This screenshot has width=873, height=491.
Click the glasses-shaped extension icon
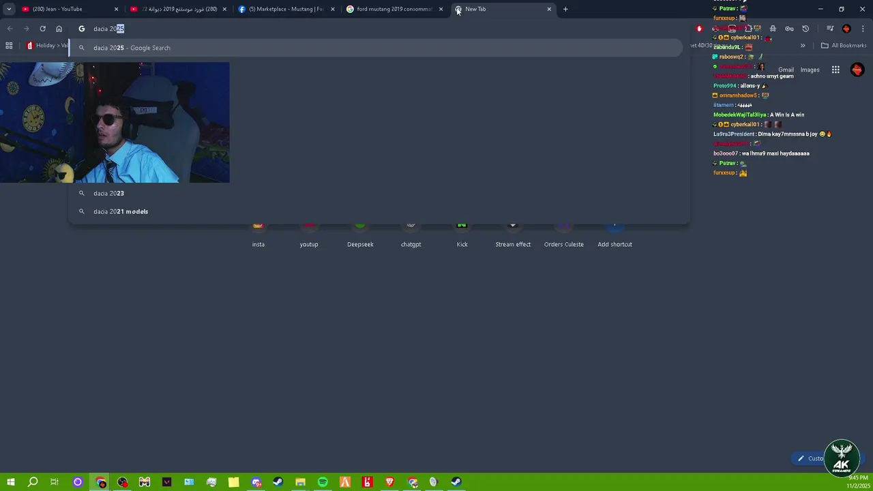(789, 29)
